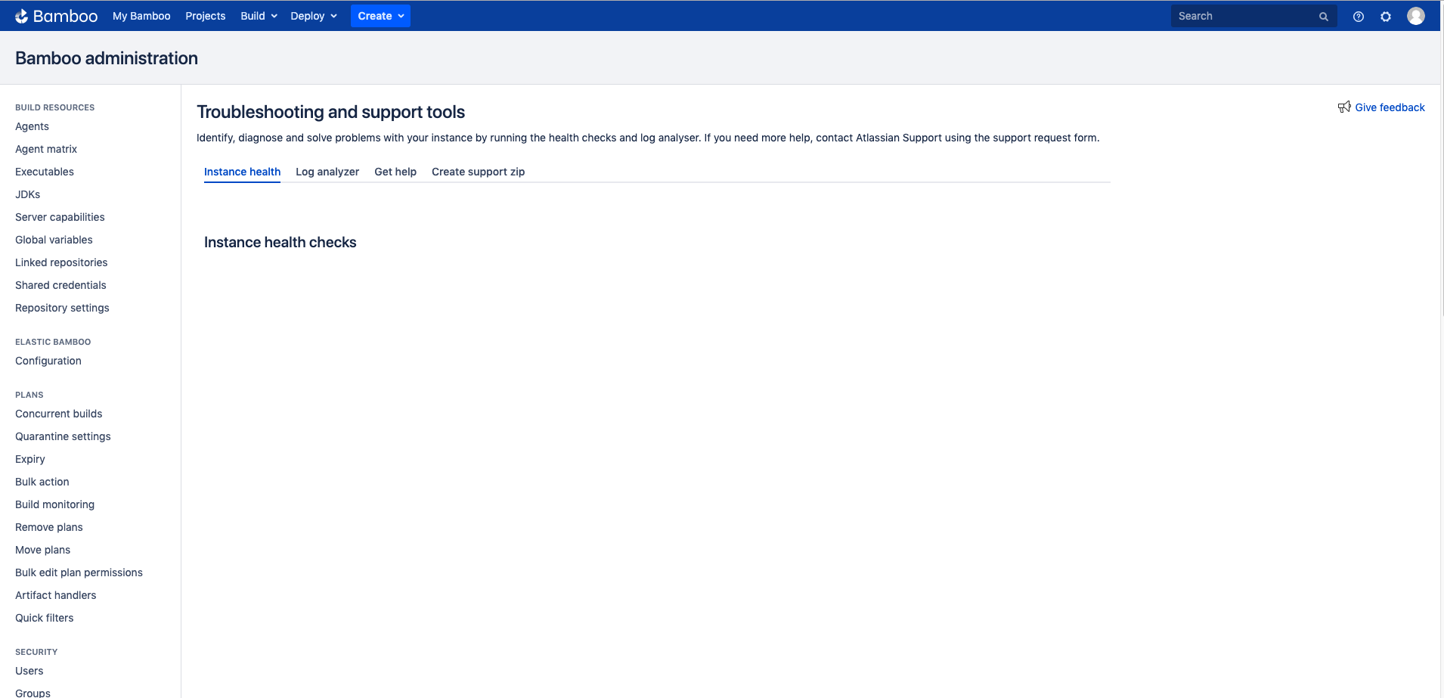Go to Linked repositories
The image size is (1444, 698).
[61, 262]
